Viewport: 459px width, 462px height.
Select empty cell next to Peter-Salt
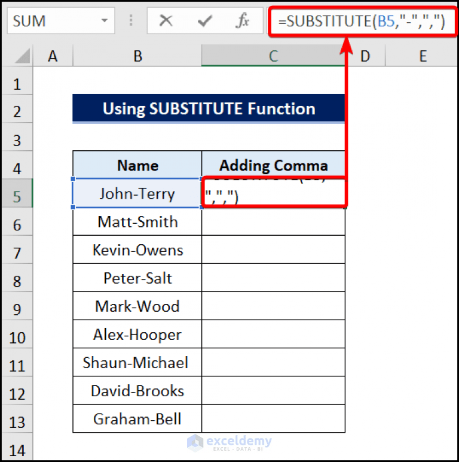point(273,278)
